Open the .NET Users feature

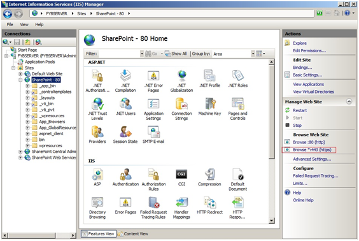click(x=125, y=106)
